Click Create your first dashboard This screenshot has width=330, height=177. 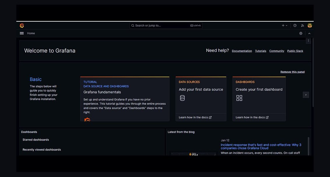[259, 90]
